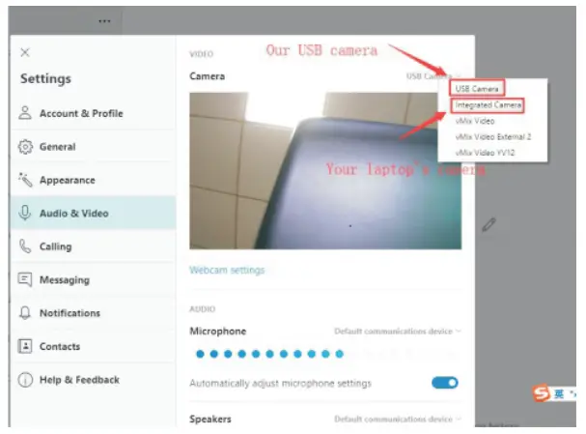Close the Settings panel with the X
The image size is (586, 434).
click(x=25, y=52)
